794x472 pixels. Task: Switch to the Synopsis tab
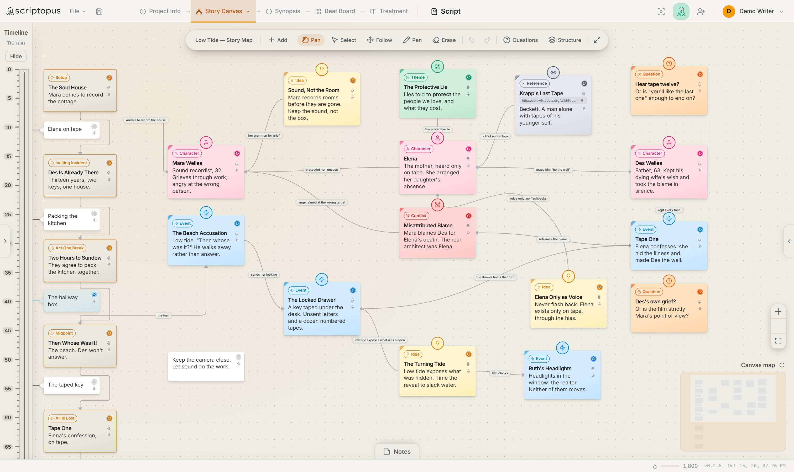(x=283, y=12)
